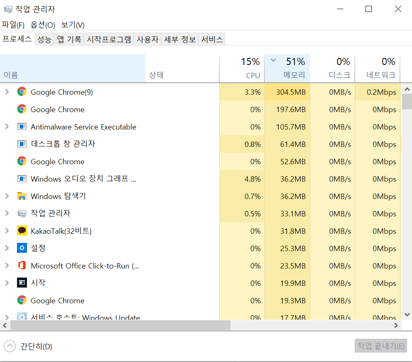Click the Microsoft Office Click-to-Run icon
Screen dimensions: 412x362
[22, 265]
